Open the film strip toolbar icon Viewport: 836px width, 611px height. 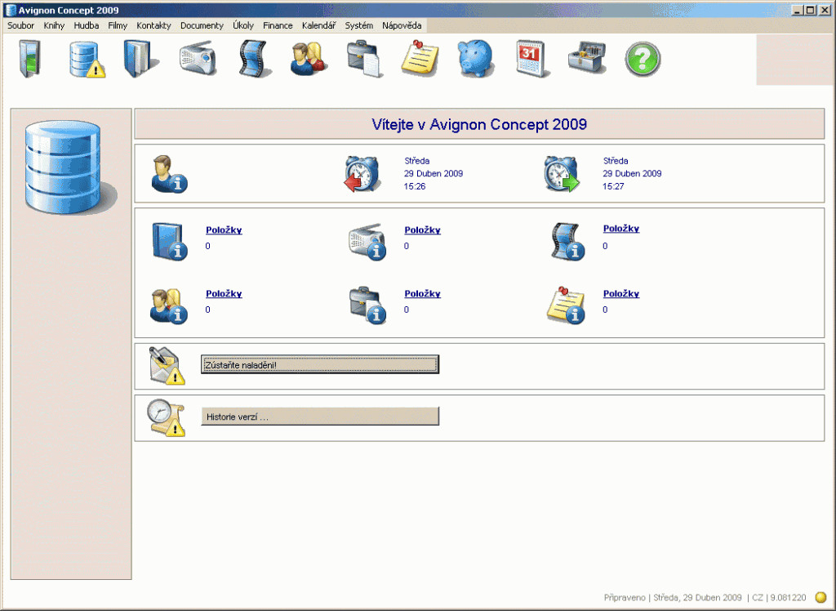[255, 60]
